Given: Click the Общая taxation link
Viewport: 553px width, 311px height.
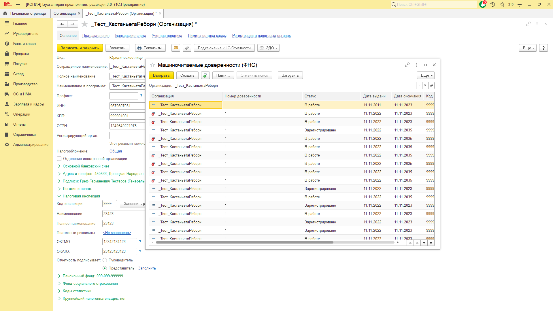Looking at the screenshot, I should click(x=116, y=151).
